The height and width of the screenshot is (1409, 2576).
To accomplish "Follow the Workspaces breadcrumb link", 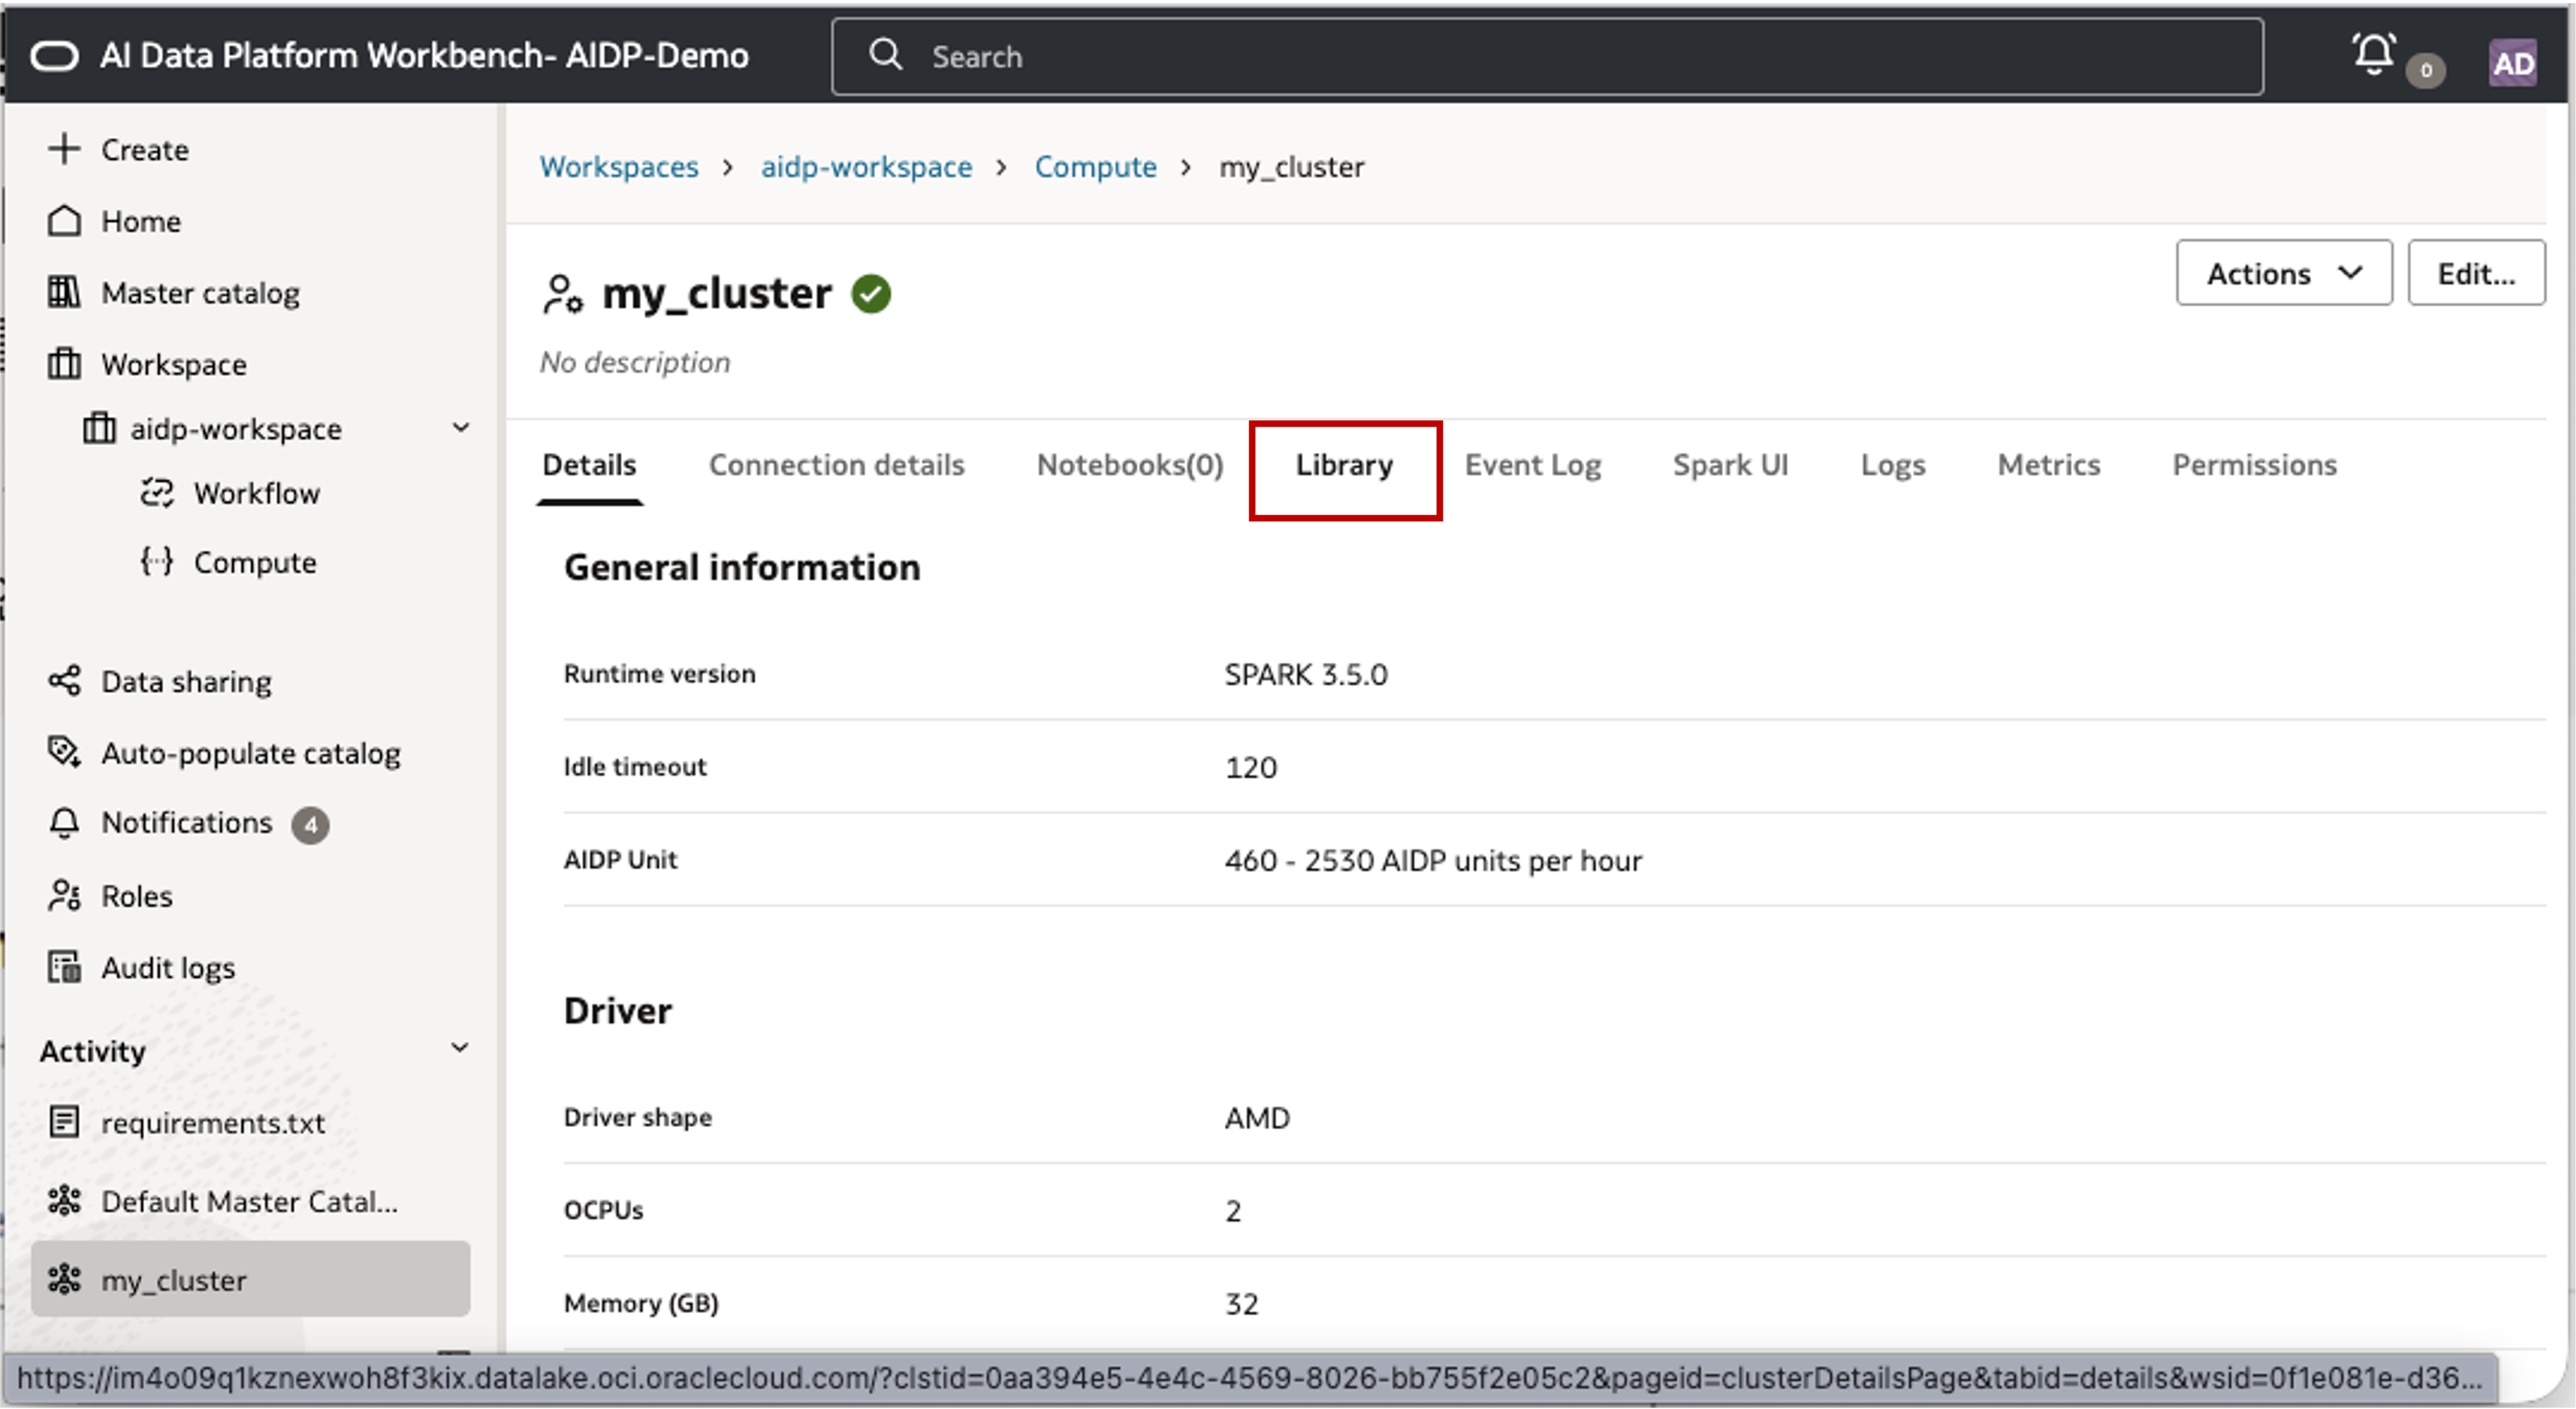I will 618,167.
